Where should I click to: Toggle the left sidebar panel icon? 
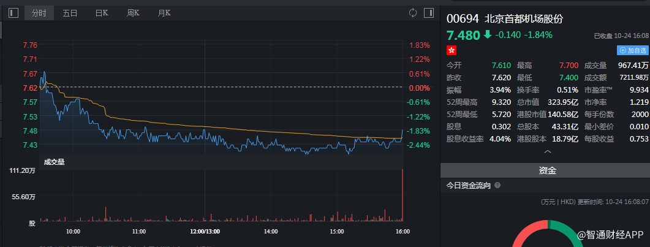pyautogui.click(x=13, y=13)
